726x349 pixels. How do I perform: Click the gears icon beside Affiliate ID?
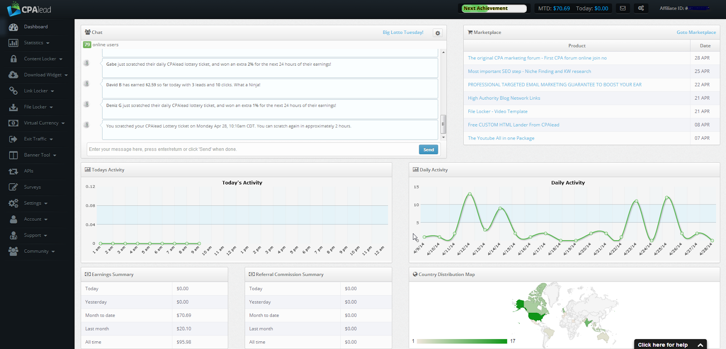pyautogui.click(x=641, y=8)
